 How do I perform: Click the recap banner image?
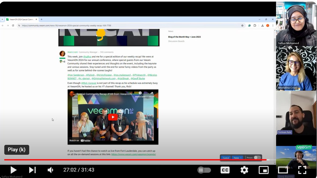(x=109, y=37)
